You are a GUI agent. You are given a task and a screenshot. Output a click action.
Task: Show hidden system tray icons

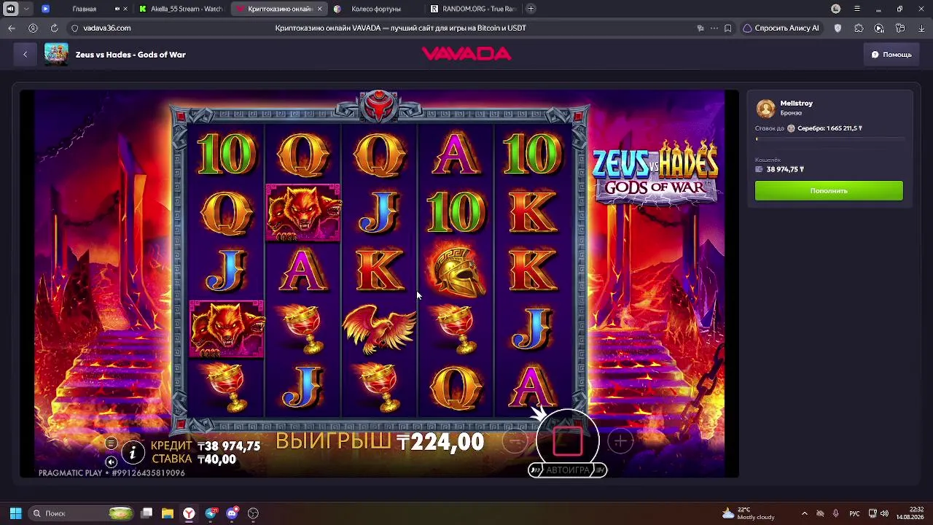click(804, 513)
